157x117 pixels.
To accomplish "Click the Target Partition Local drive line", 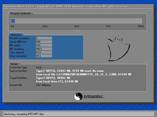I will [x=57, y=82].
